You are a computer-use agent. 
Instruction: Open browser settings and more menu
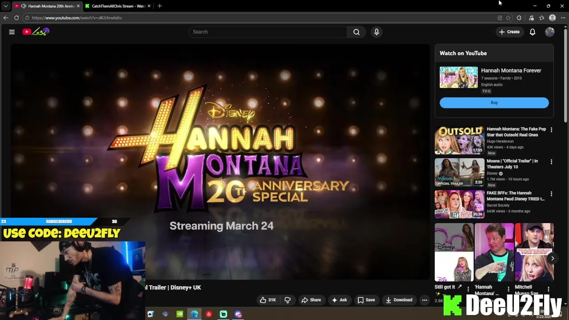tap(563, 18)
